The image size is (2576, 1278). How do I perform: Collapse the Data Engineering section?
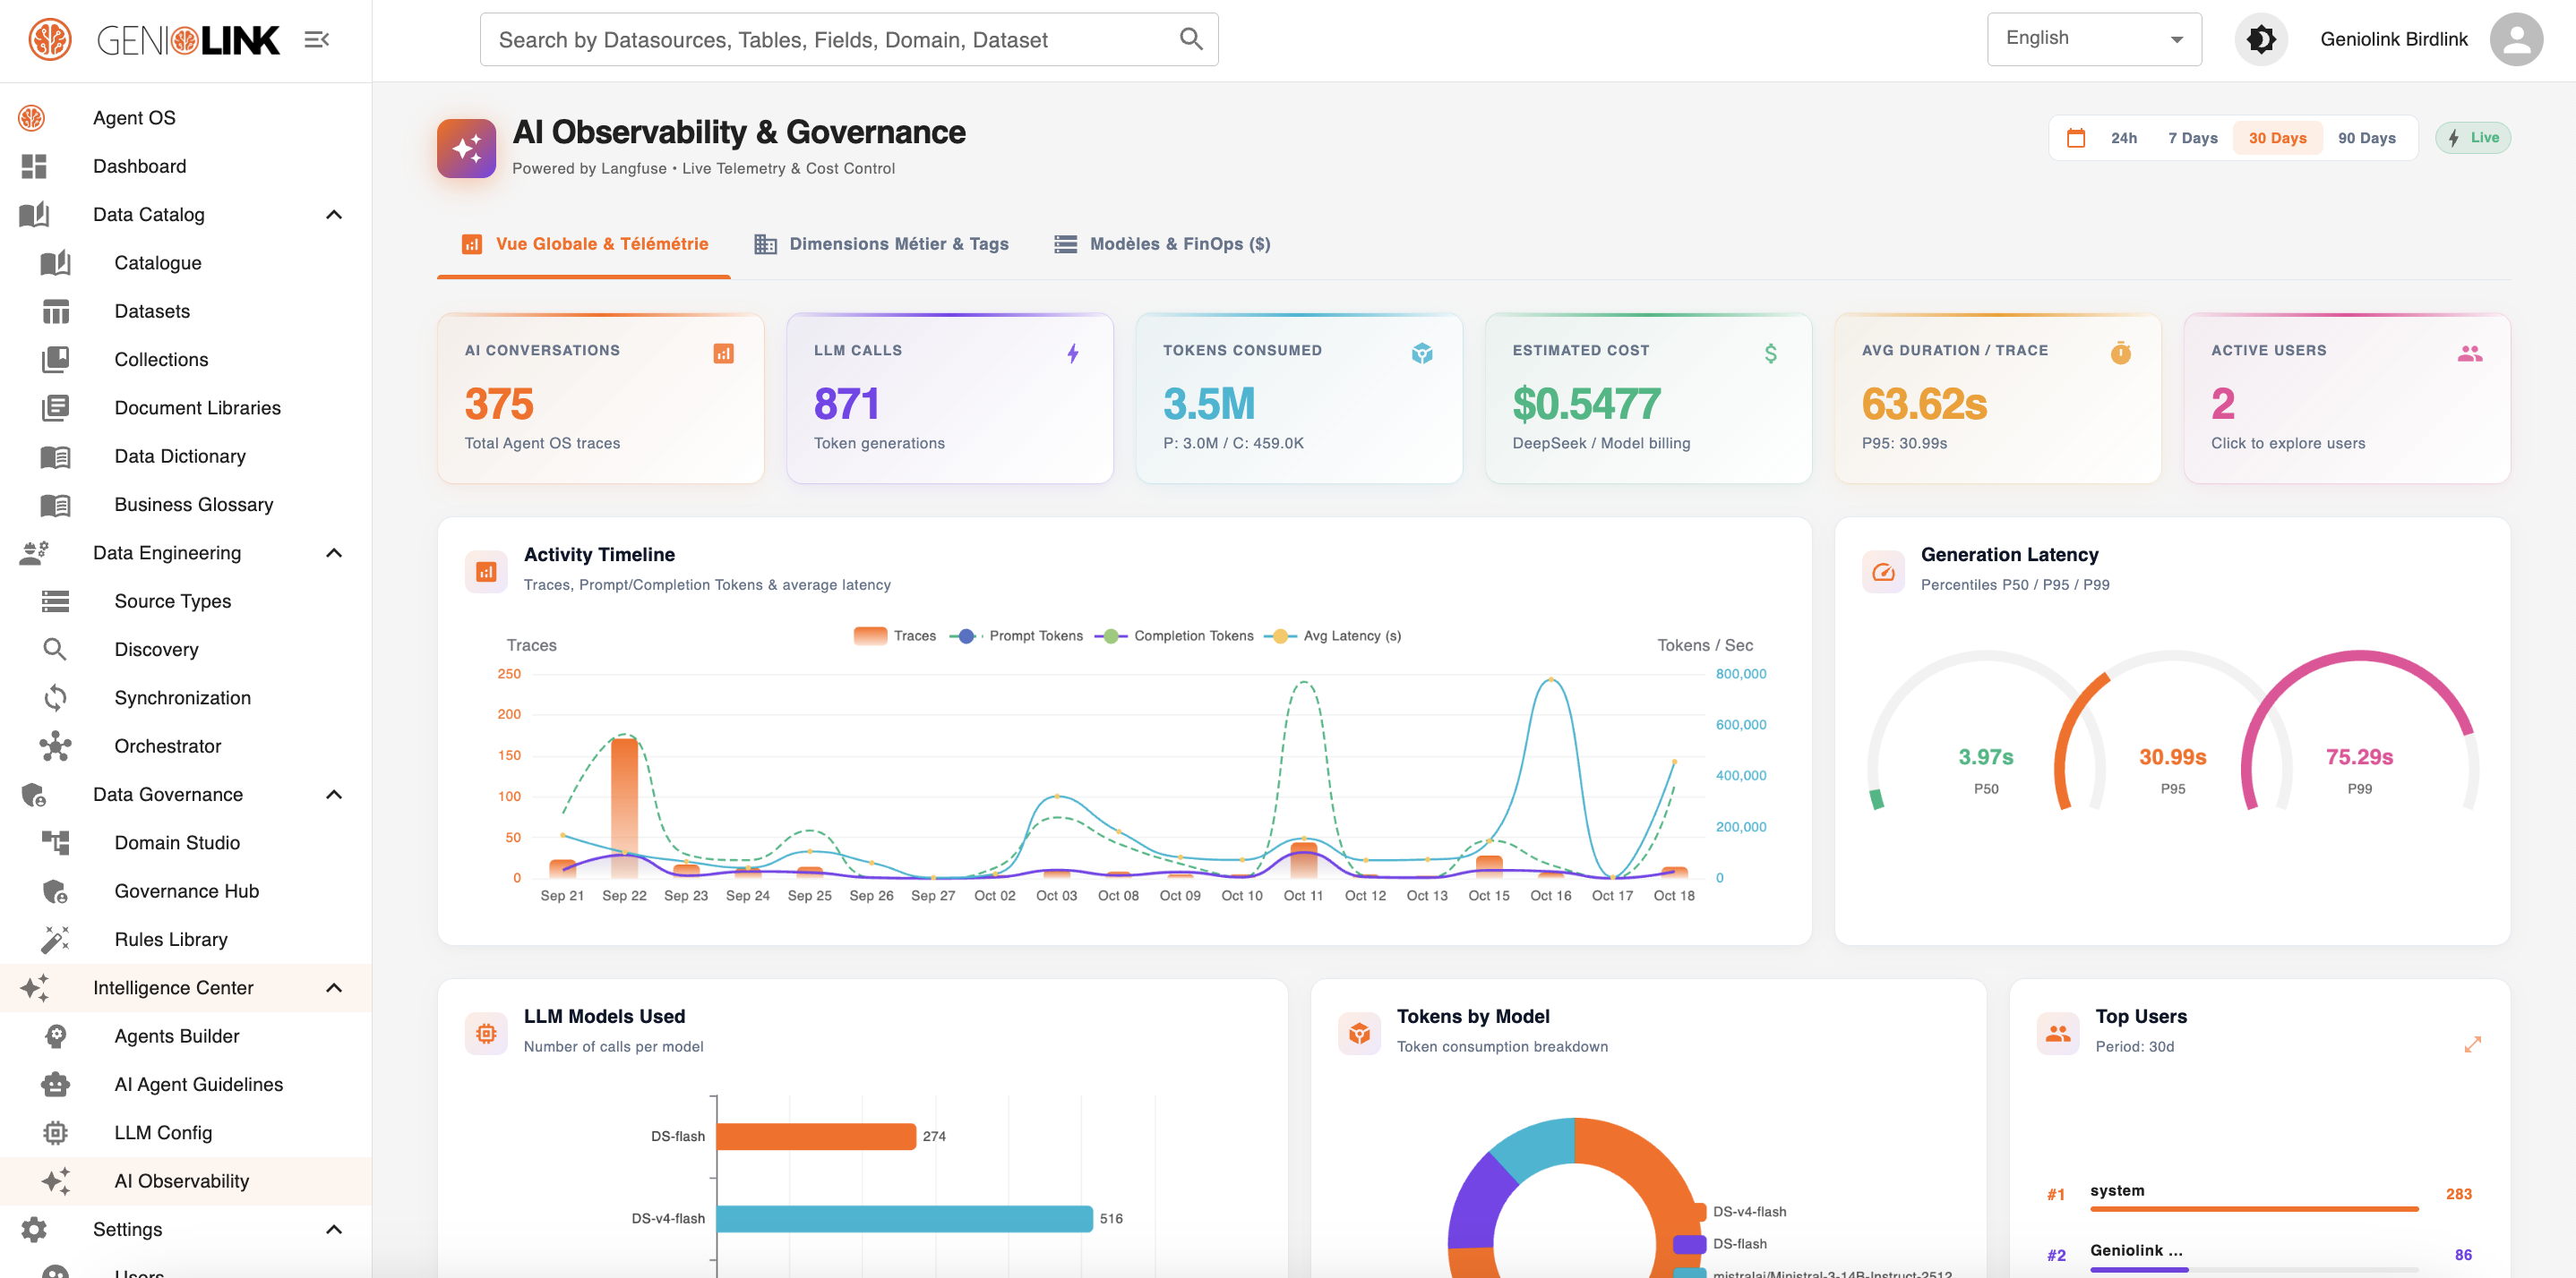(x=334, y=552)
